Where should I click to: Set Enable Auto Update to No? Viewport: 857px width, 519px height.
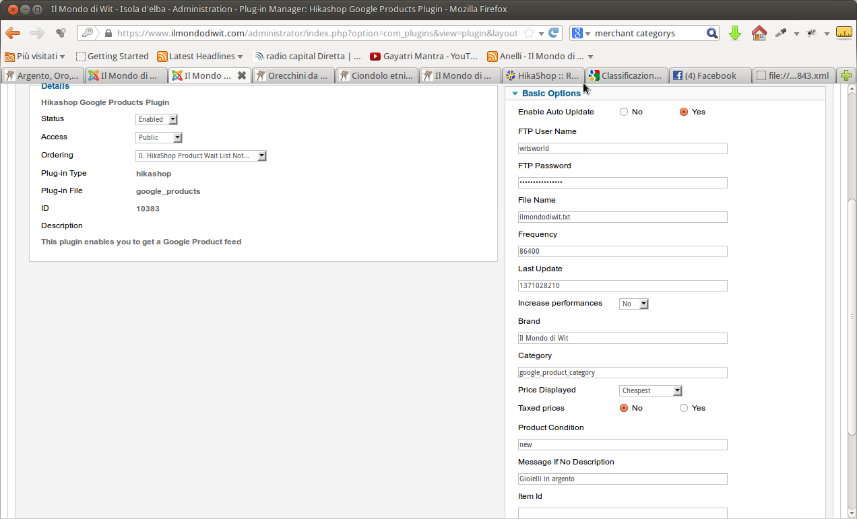tap(624, 112)
